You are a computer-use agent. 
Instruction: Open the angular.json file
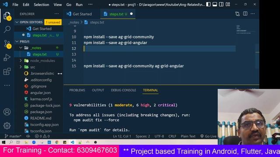(38, 93)
